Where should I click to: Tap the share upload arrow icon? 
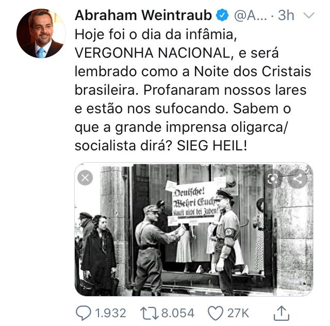coord(282,313)
